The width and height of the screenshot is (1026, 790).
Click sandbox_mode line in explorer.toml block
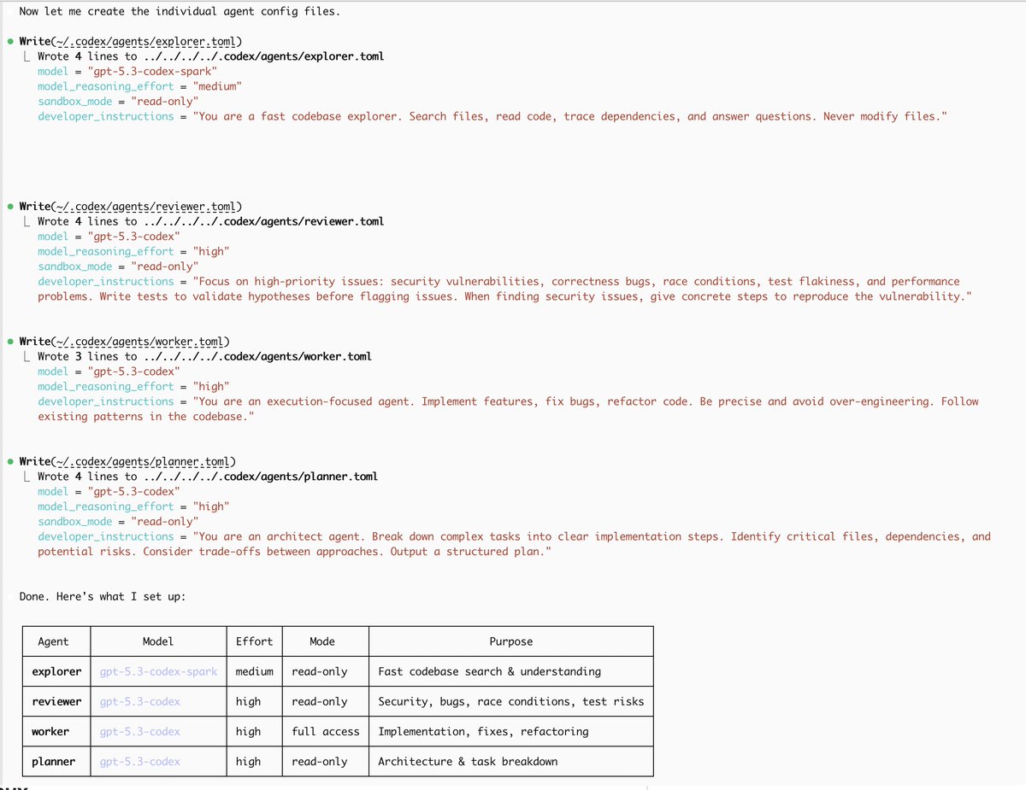pos(118,101)
